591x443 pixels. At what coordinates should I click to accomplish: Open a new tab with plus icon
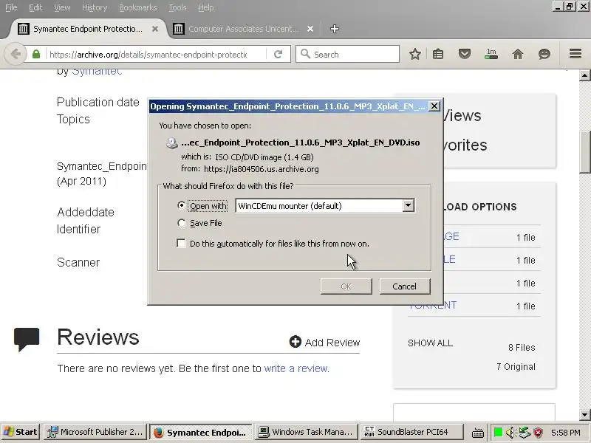point(335,29)
